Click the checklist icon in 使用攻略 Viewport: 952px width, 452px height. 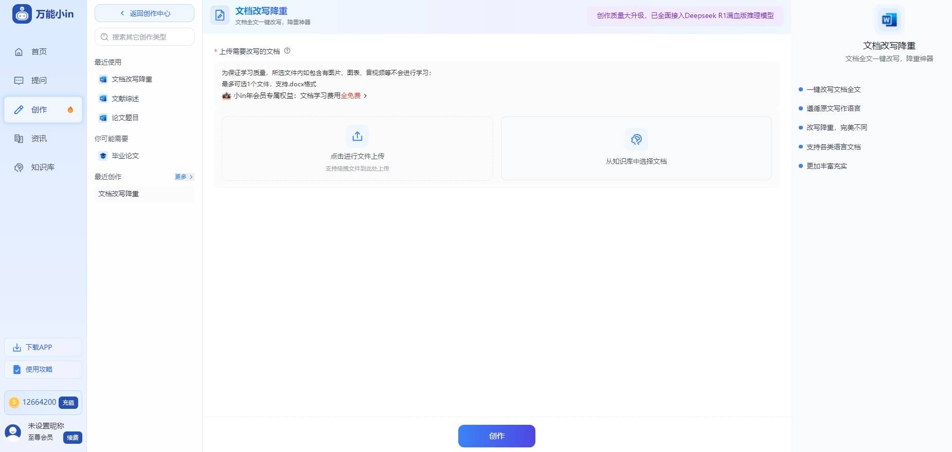[17, 370]
